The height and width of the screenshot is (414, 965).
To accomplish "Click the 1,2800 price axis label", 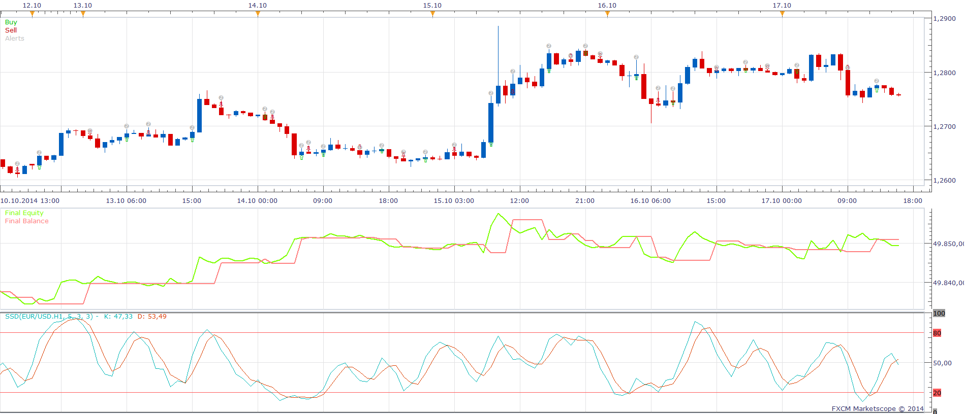I will 945,73.
